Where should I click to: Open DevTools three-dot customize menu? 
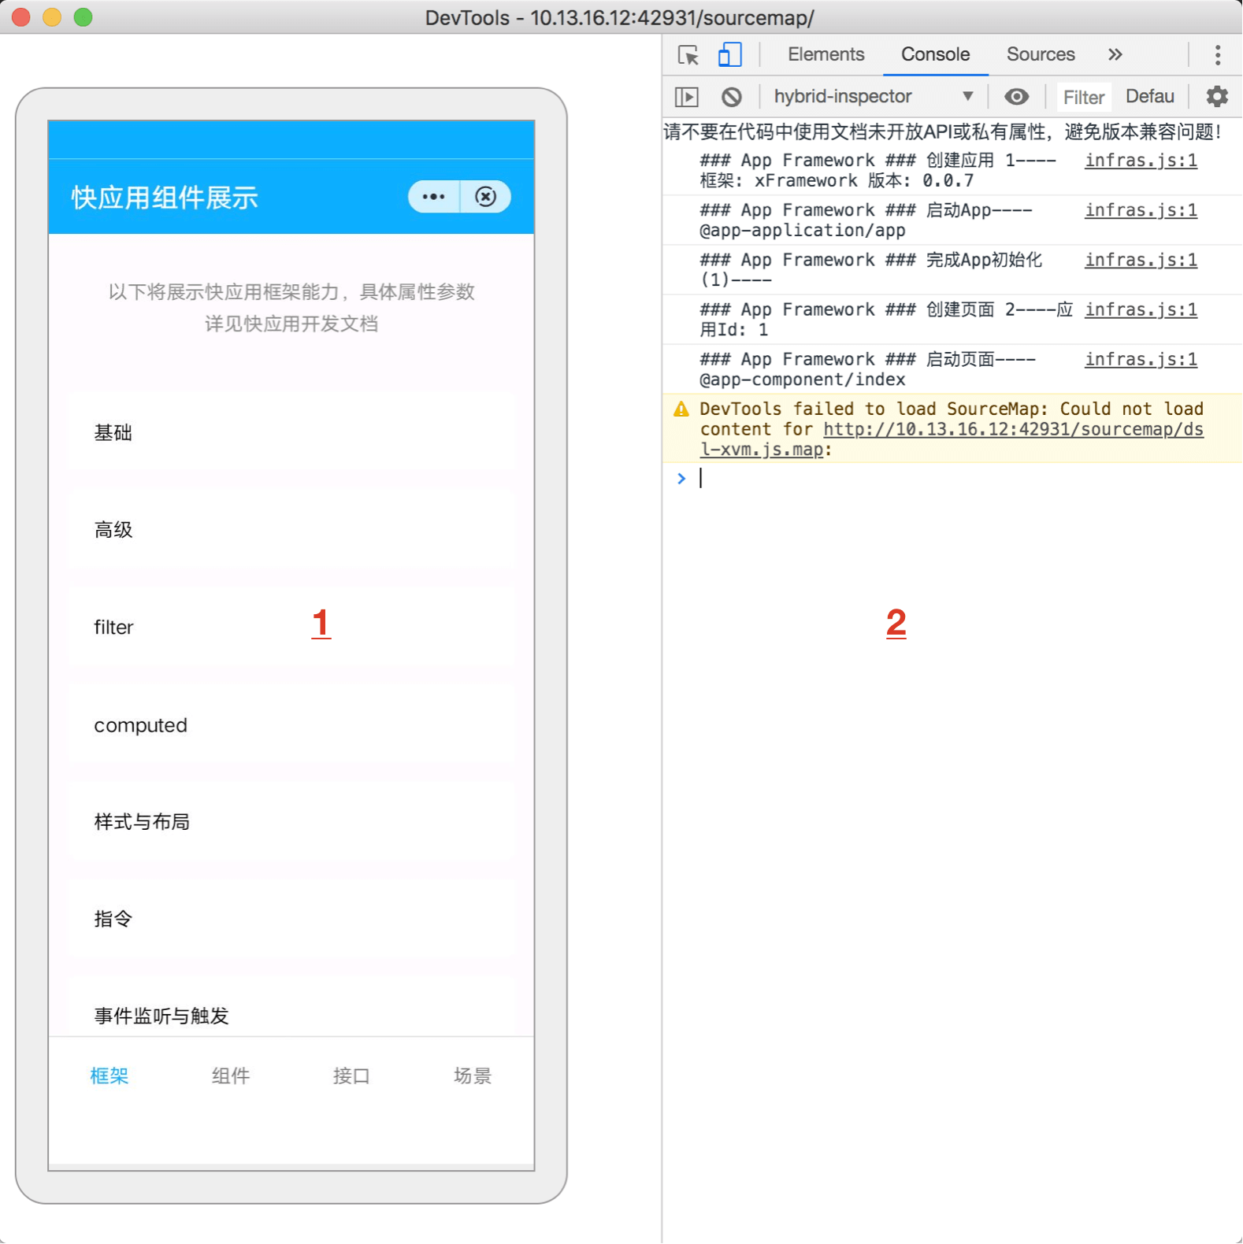click(x=1217, y=55)
